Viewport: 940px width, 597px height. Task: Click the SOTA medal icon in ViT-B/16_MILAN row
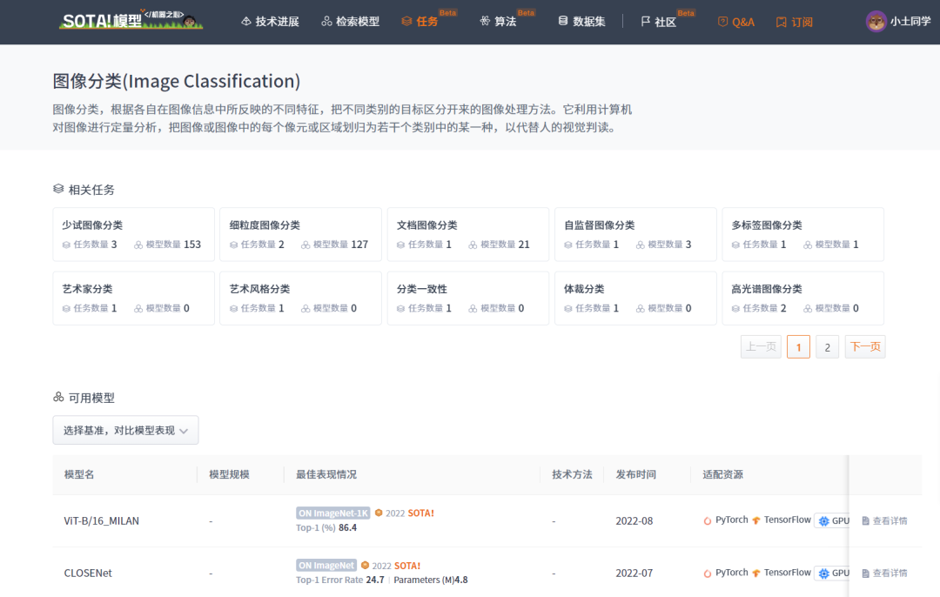[379, 513]
